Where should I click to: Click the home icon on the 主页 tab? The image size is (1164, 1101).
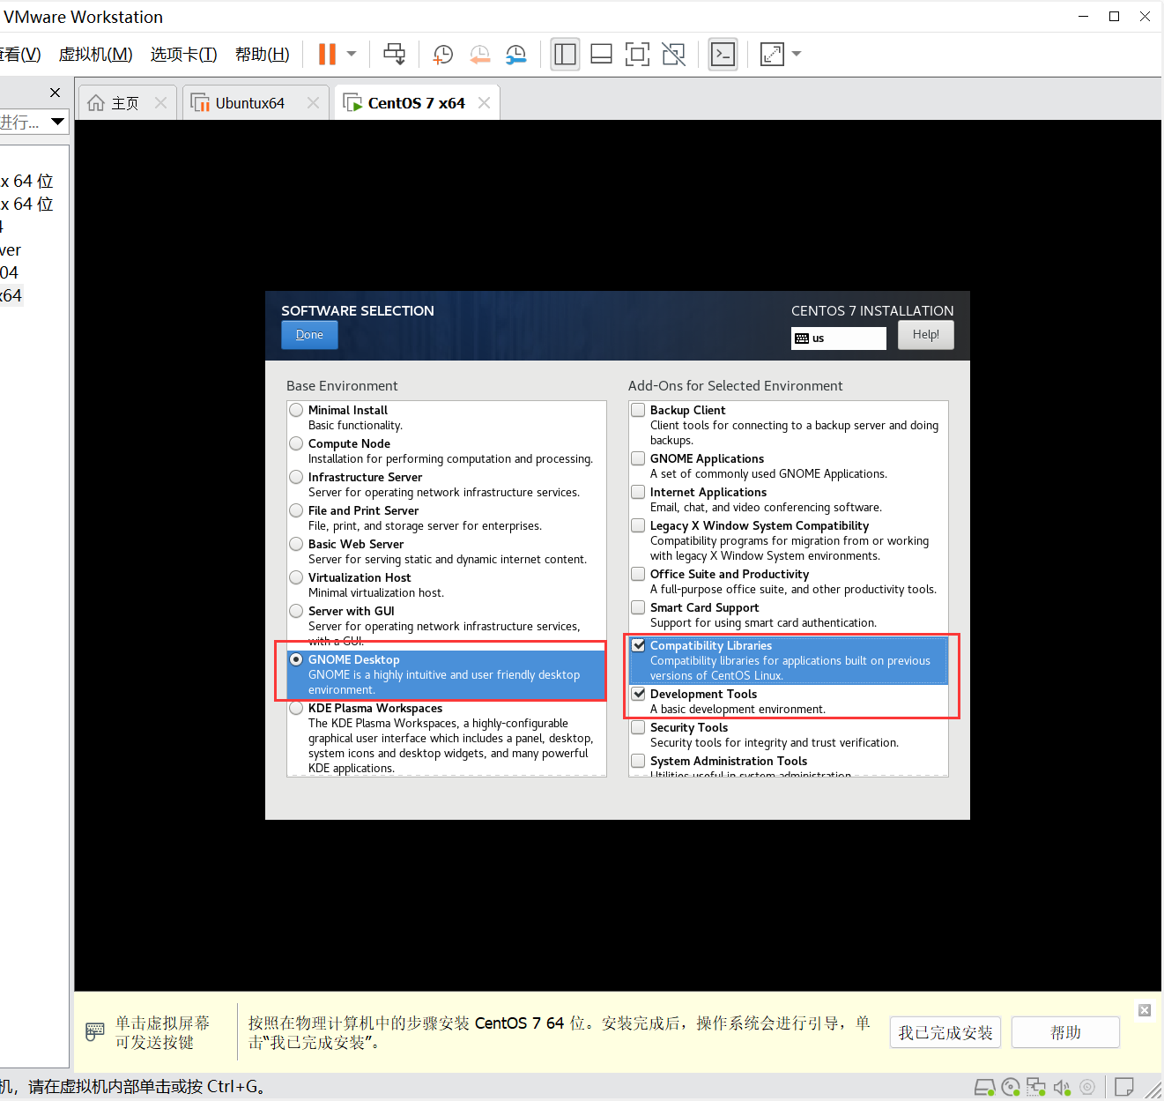[x=96, y=103]
